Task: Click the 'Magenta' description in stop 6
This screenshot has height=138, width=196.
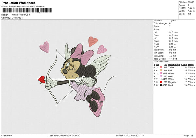Action: [172, 82]
